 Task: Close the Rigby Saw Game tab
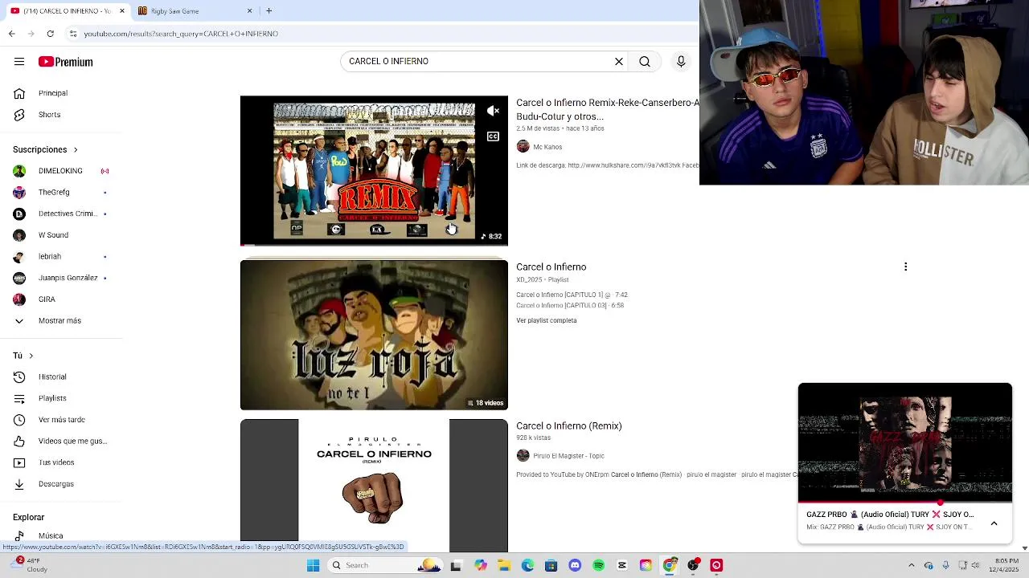coord(249,10)
